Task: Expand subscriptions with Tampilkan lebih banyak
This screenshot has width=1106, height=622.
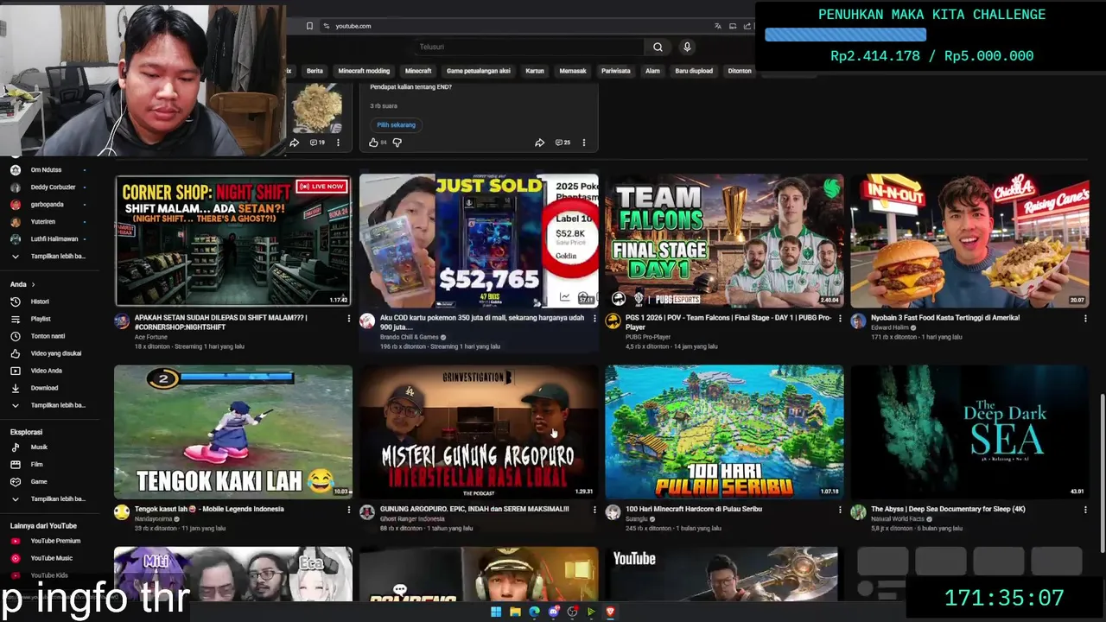Action: (48, 257)
